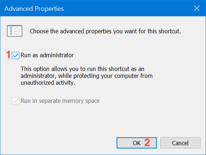Click the 'This option allows you' description line
This screenshot has height=155, width=206.
(x=83, y=69)
